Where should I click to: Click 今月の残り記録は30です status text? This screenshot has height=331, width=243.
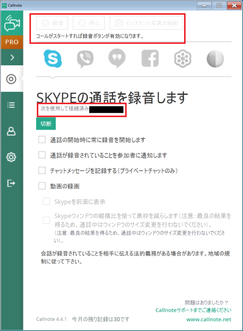coord(101,319)
